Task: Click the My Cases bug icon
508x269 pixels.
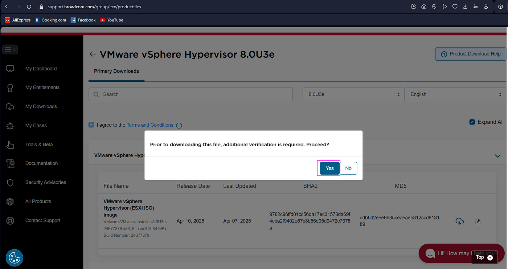Action: [10, 126]
